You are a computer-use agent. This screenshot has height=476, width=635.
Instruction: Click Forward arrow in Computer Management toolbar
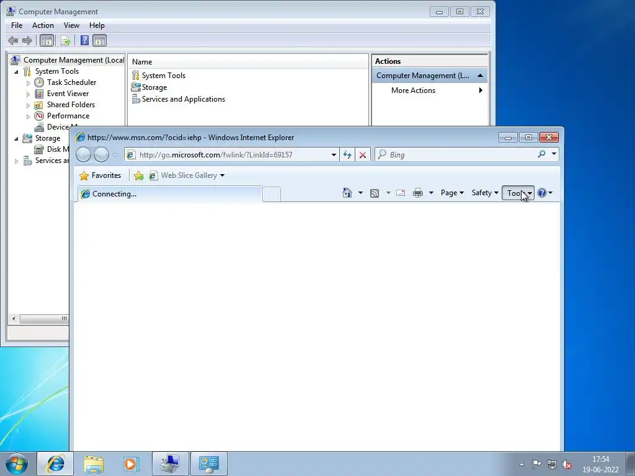(27, 40)
